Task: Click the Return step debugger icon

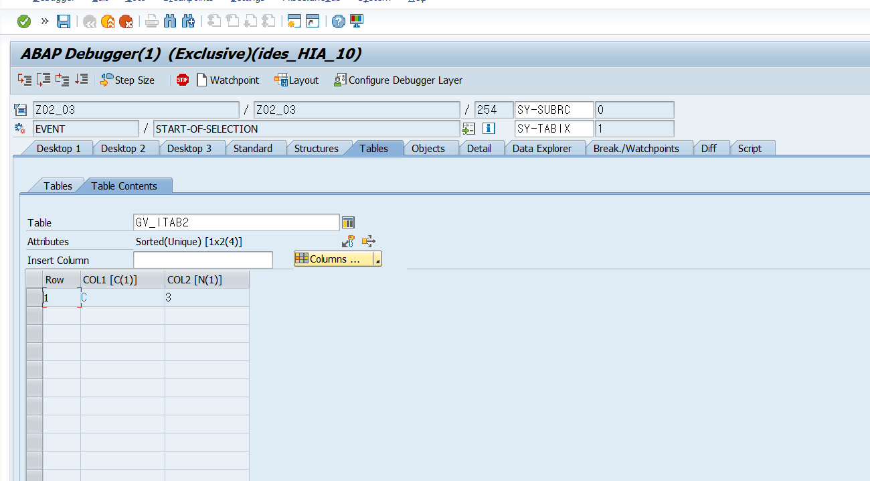Action: [62, 80]
